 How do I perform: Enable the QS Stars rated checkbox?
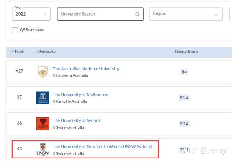point(15,30)
